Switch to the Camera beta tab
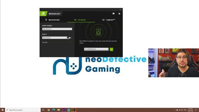The image size is (199, 112). pos(109,20)
